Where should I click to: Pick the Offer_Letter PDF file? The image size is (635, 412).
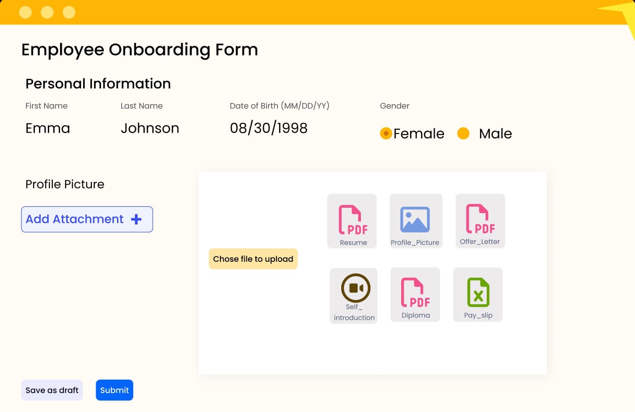[x=480, y=220]
